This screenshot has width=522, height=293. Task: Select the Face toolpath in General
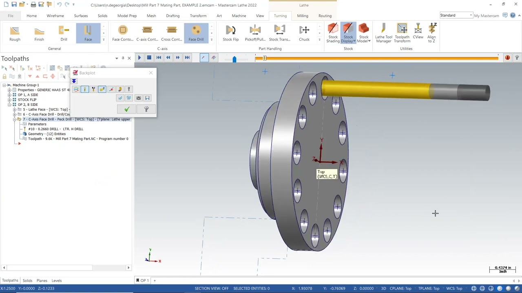click(x=88, y=33)
